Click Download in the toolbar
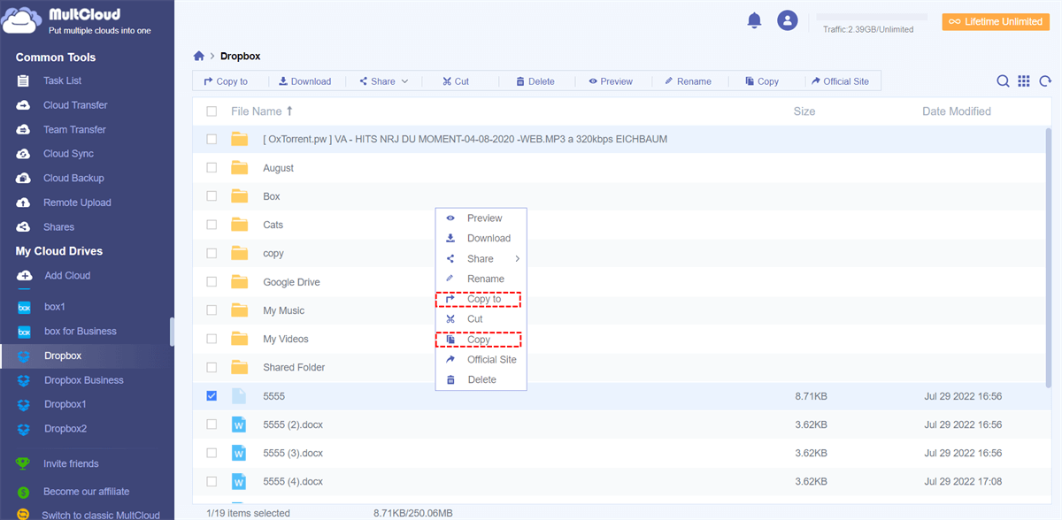The width and height of the screenshot is (1062, 520). (304, 81)
